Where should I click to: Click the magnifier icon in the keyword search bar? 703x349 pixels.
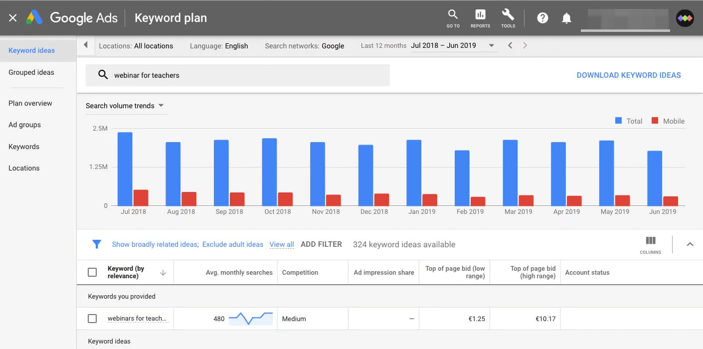pos(103,75)
